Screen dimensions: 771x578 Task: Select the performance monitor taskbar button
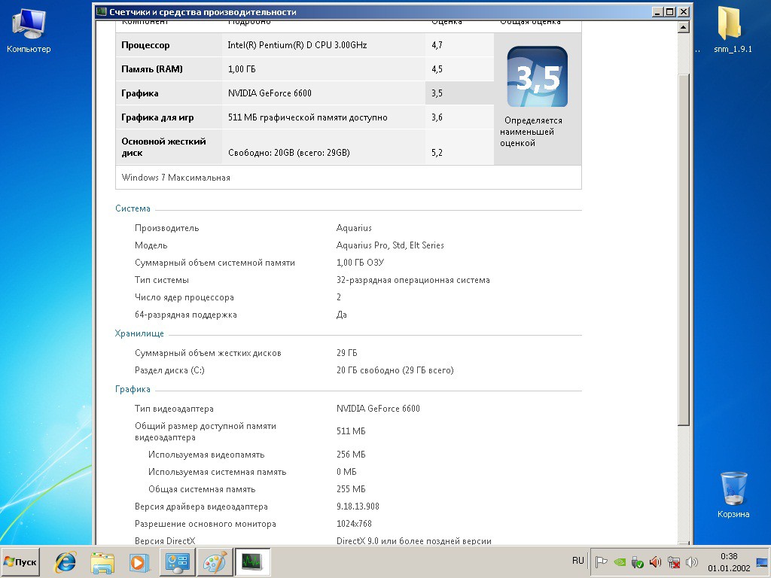tap(252, 561)
